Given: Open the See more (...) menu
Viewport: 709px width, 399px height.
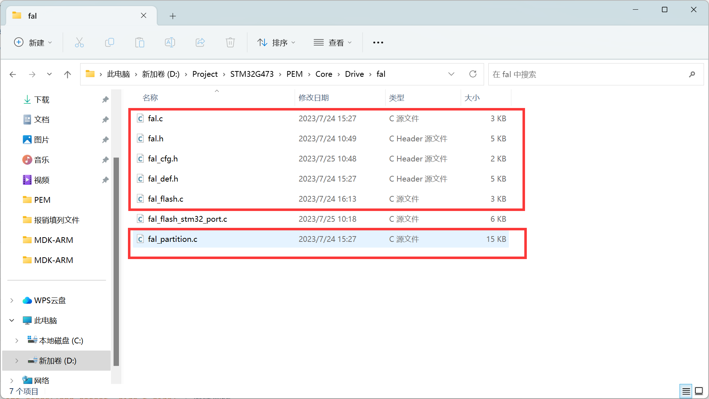Looking at the screenshot, I should 378,42.
